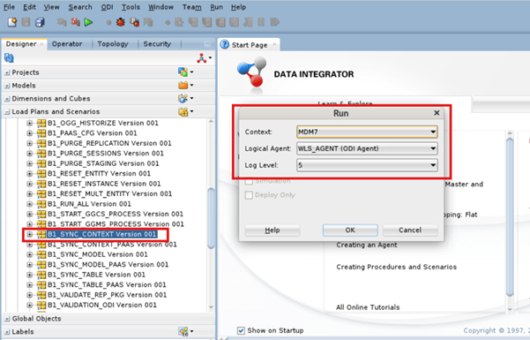Switch to the Operator tab

(67, 44)
